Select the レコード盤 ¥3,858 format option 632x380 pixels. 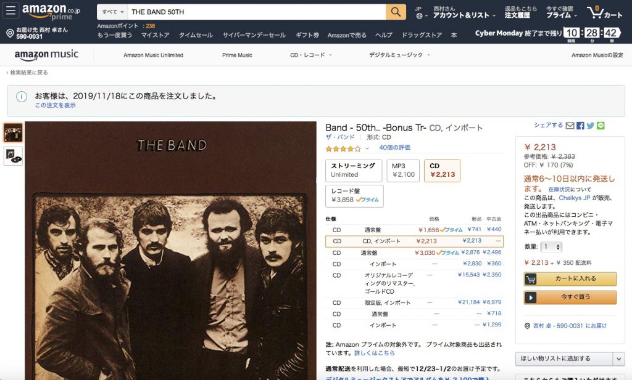(x=354, y=196)
